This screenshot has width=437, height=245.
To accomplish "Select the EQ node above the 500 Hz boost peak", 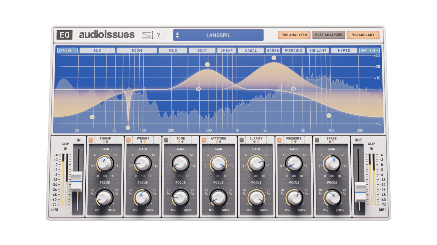I will (x=207, y=64).
